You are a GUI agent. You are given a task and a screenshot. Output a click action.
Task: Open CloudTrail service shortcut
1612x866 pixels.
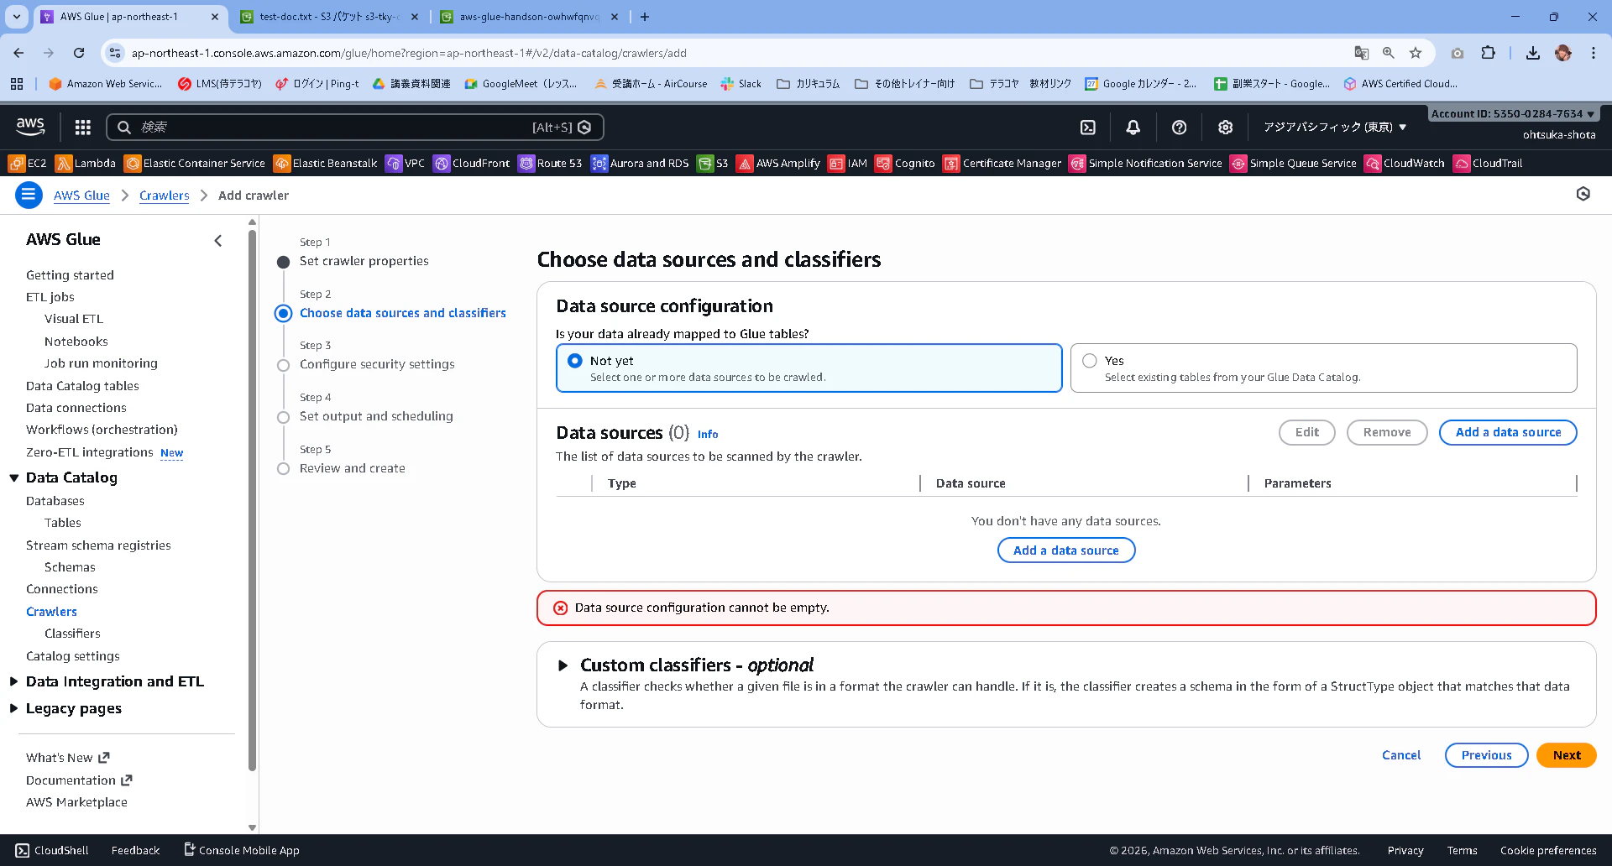pyautogui.click(x=1488, y=164)
